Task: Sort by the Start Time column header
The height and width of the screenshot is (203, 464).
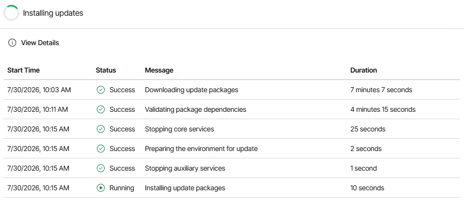Action: [24, 70]
